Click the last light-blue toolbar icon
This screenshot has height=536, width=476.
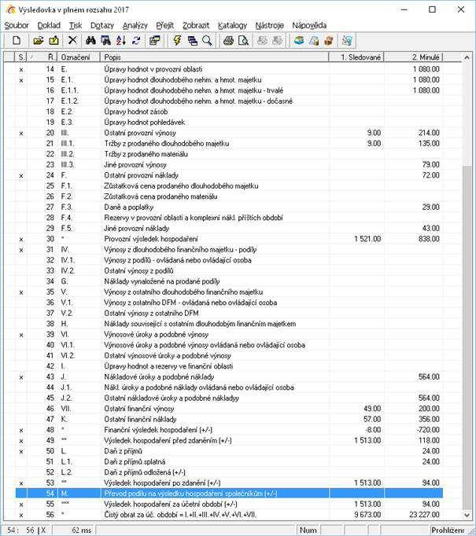pos(347,41)
